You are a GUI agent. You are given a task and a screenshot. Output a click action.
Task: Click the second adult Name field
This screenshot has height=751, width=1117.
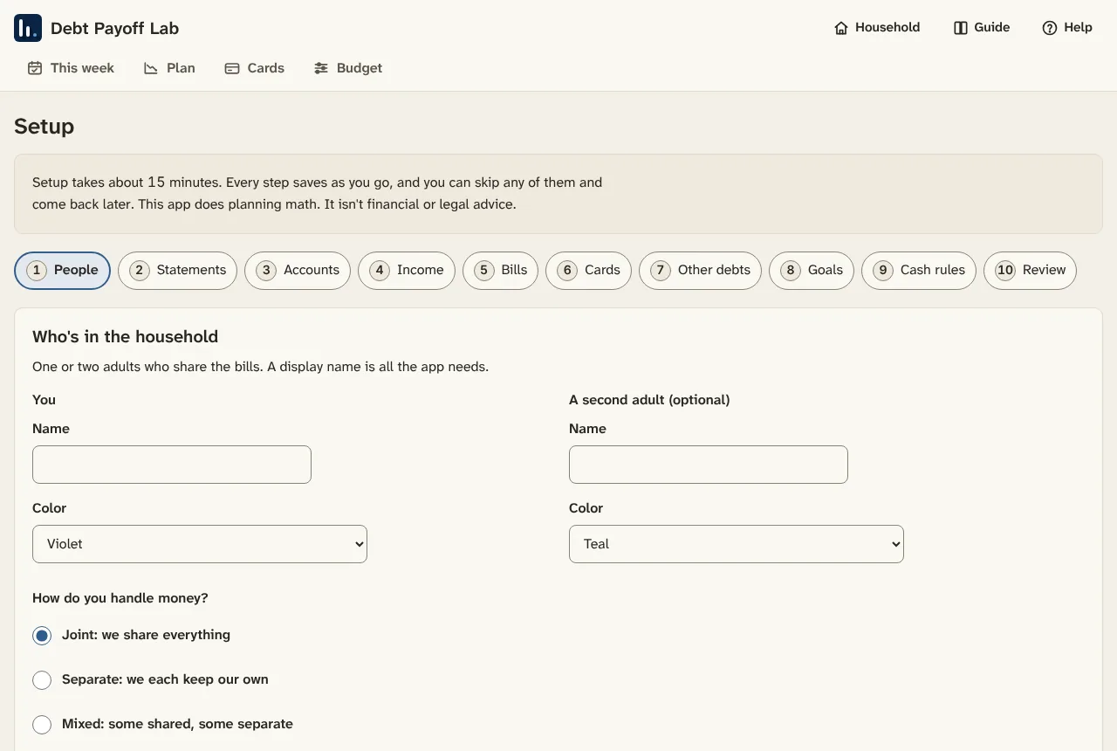pos(709,465)
